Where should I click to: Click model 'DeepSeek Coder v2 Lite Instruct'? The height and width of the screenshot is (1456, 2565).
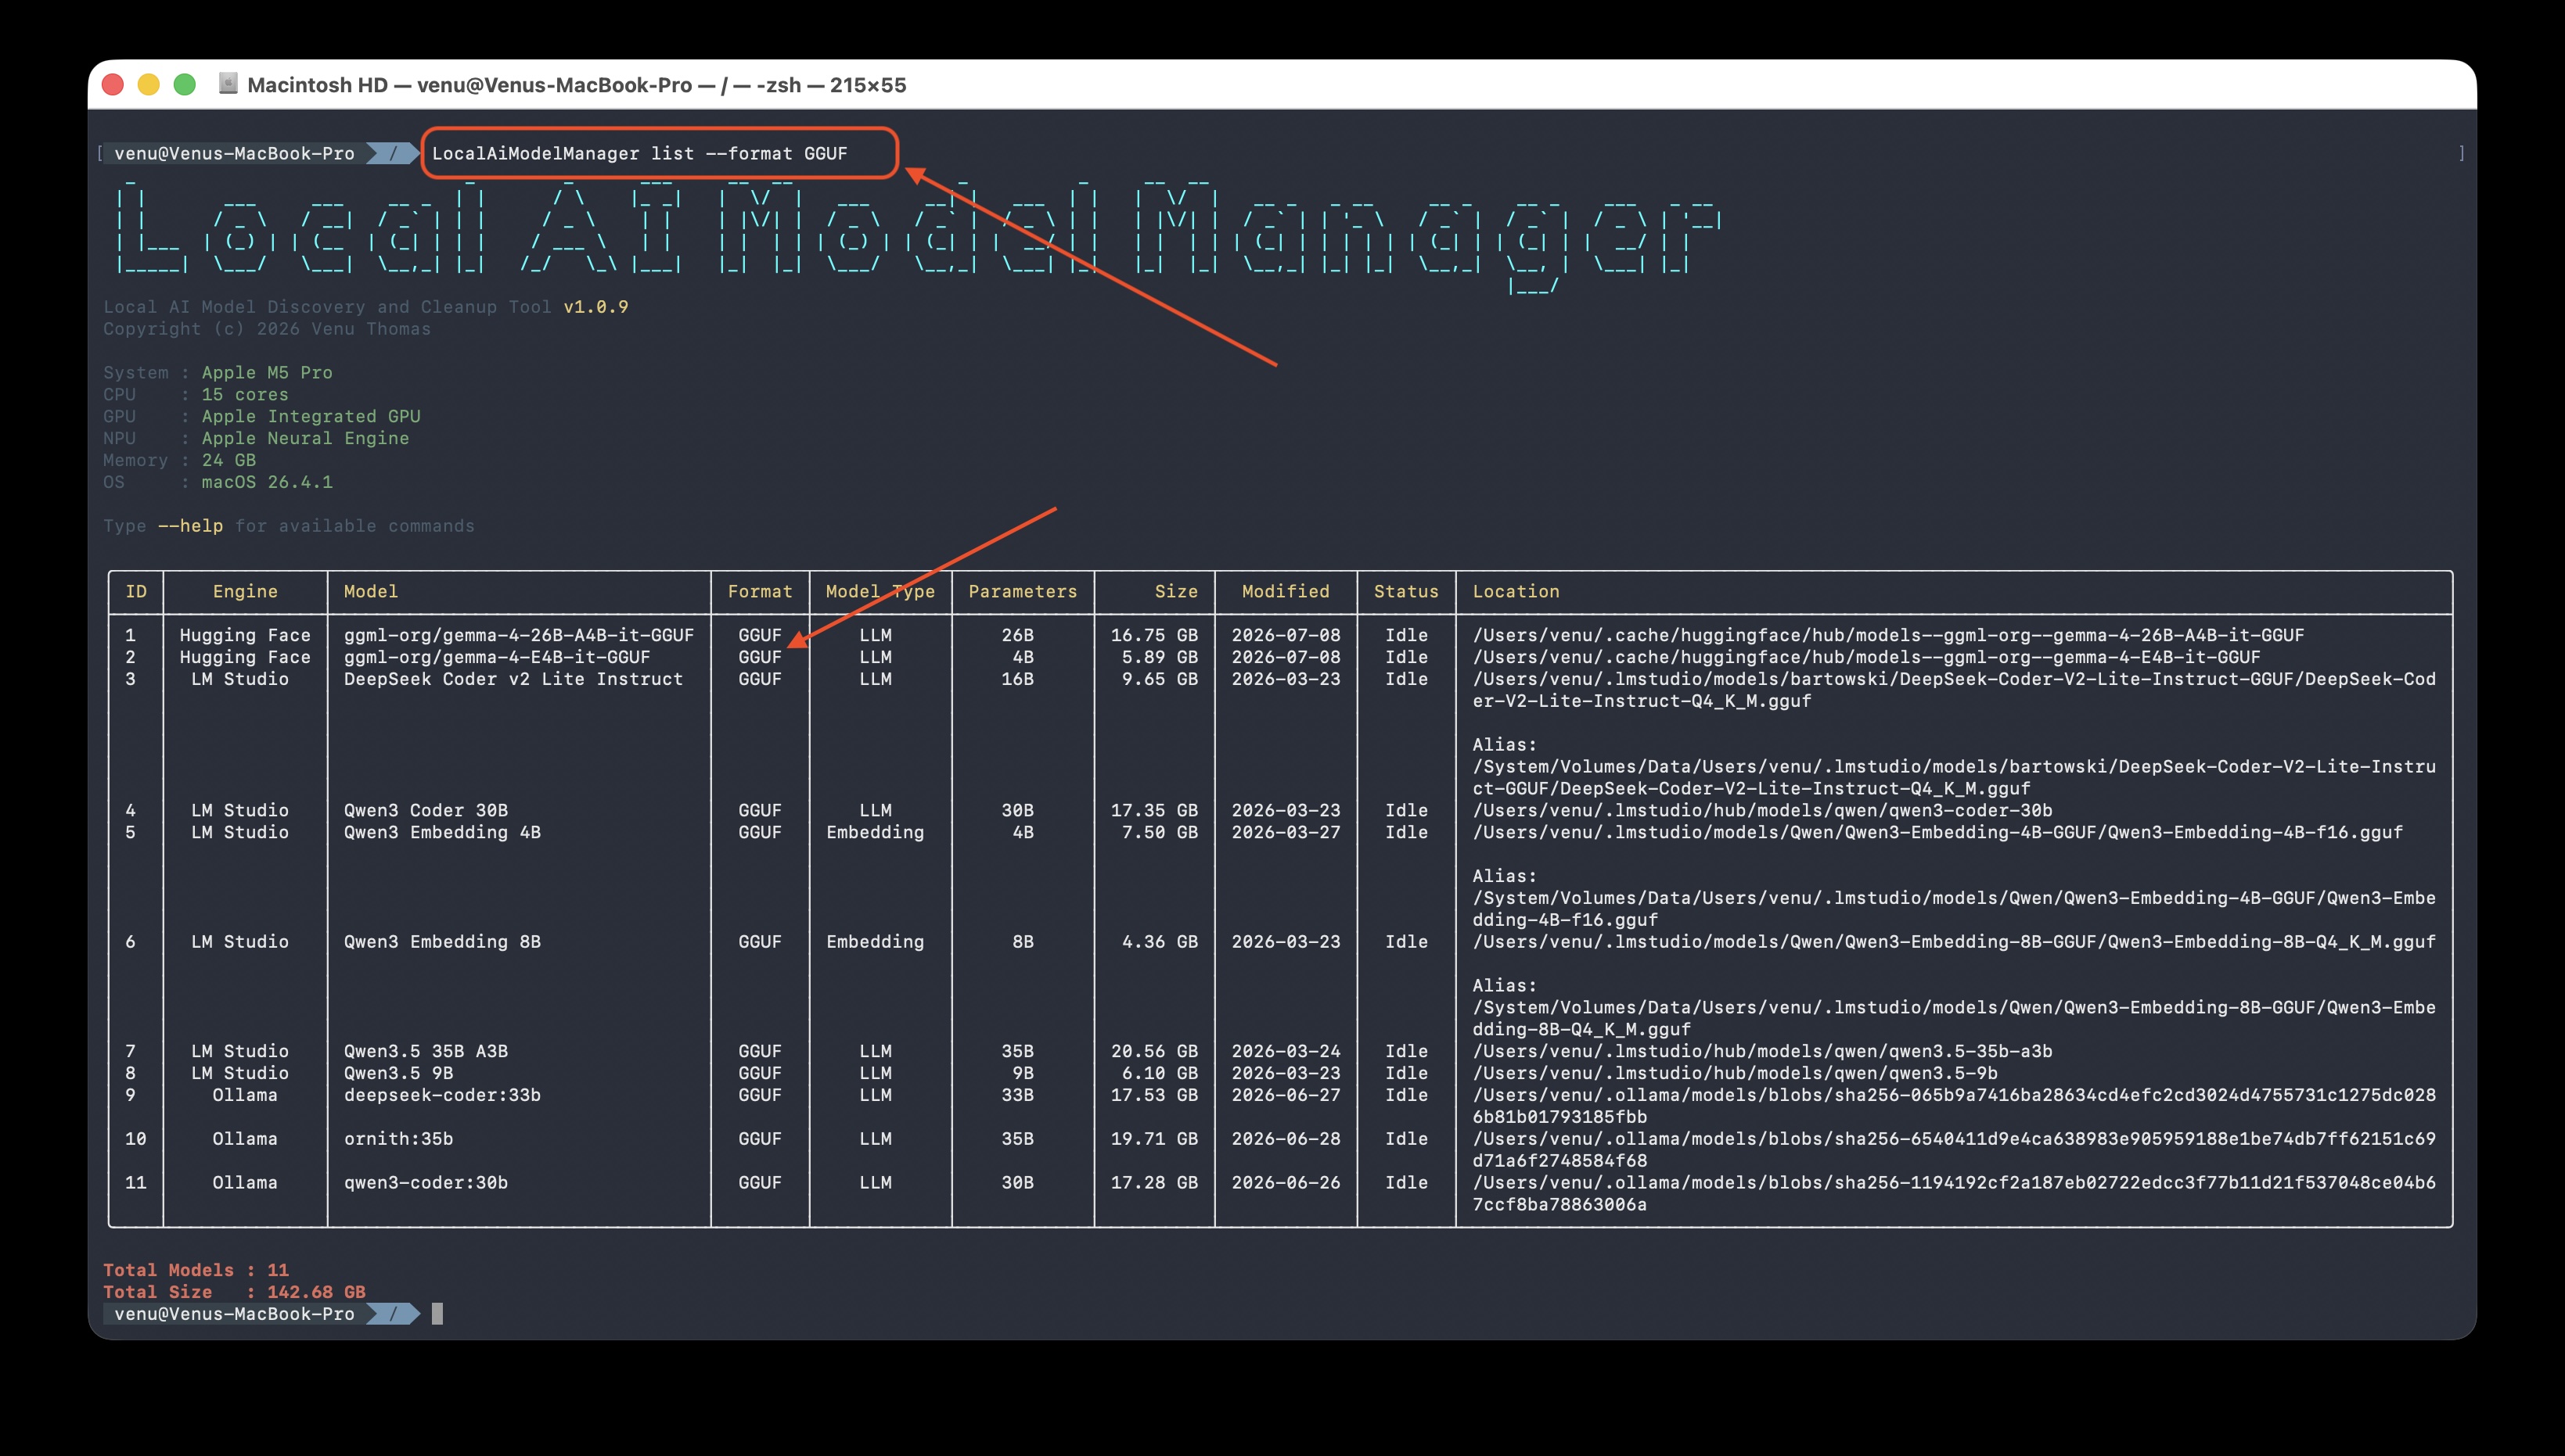(513, 679)
